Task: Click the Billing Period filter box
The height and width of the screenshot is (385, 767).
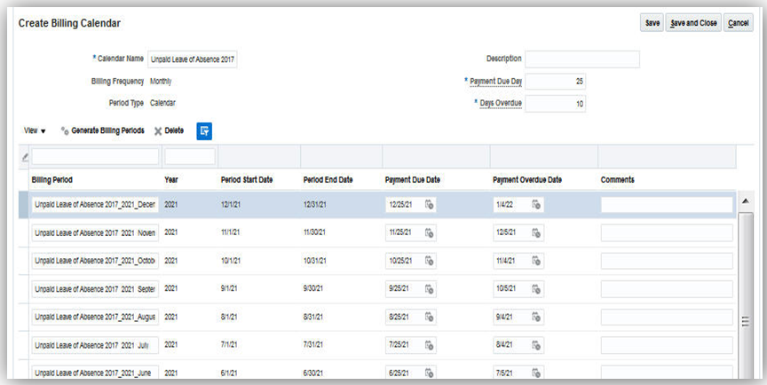Action: (x=95, y=156)
